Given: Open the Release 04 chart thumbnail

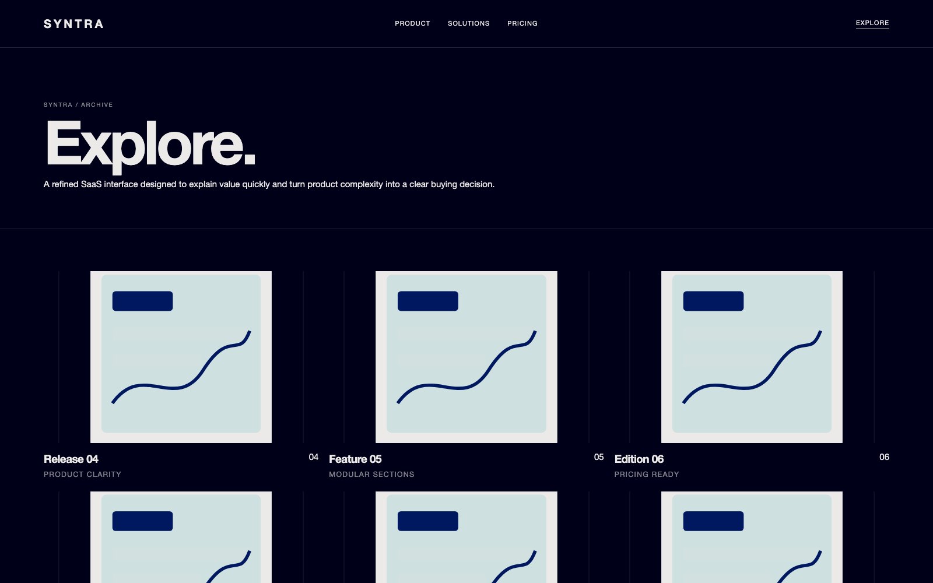Looking at the screenshot, I should (181, 357).
